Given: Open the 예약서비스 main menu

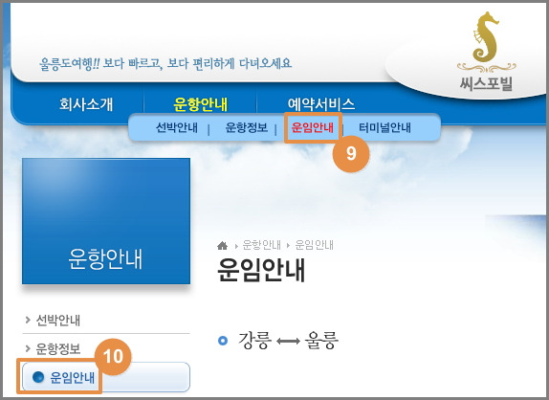Looking at the screenshot, I should click(x=321, y=104).
